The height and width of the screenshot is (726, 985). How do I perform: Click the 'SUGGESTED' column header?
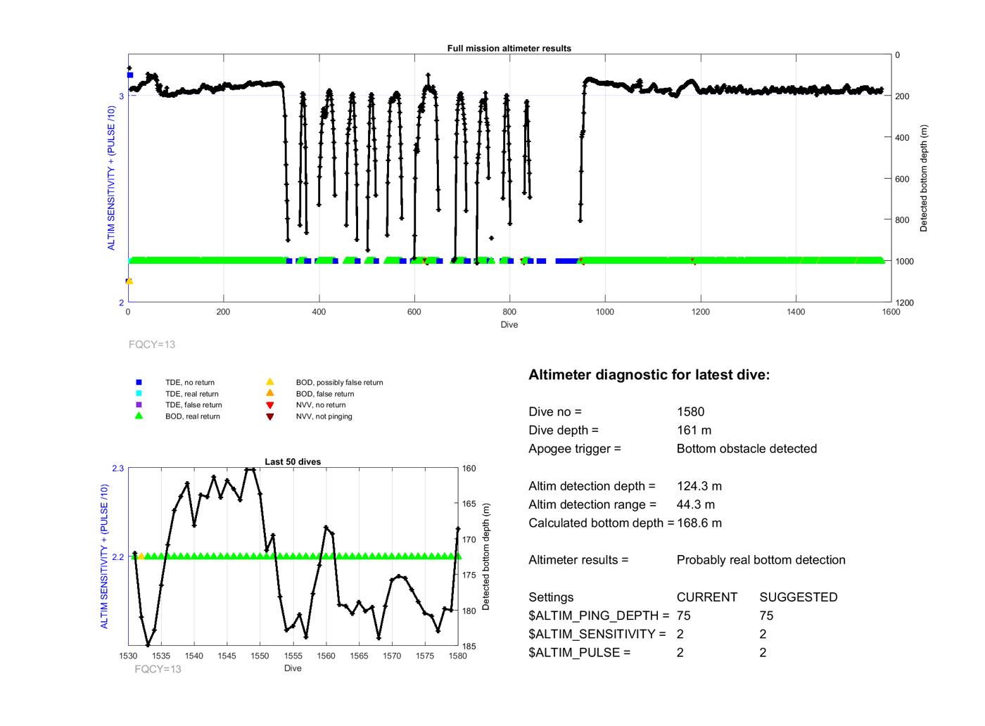coord(799,597)
